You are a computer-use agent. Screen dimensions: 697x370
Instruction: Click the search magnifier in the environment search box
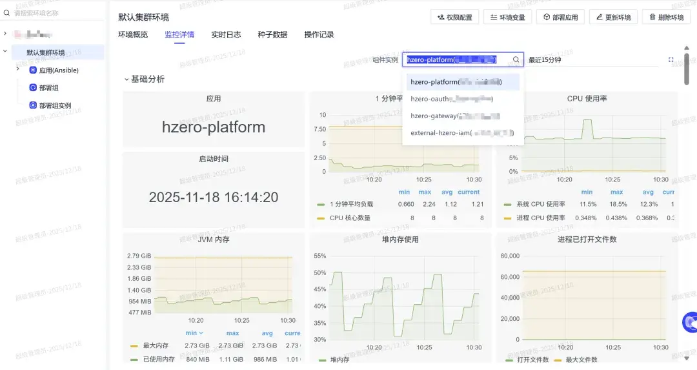pyautogui.click(x=6, y=13)
